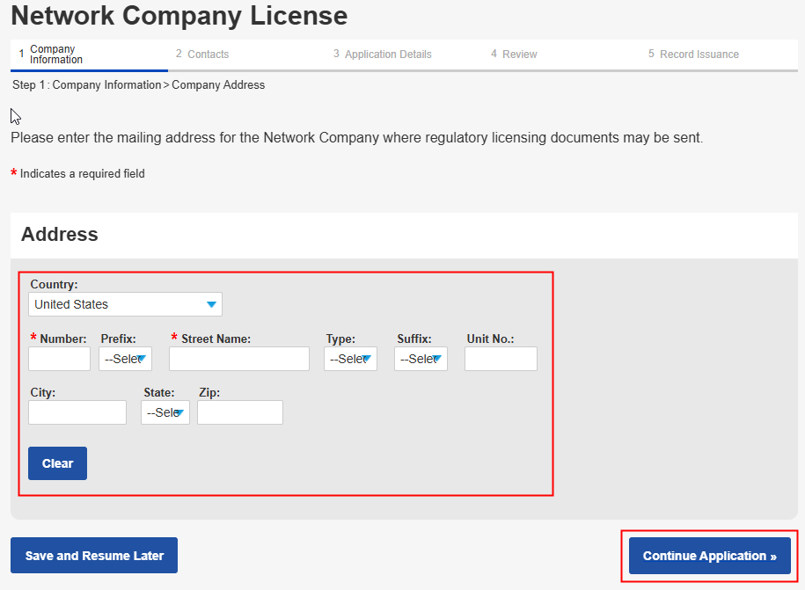Image resolution: width=805 pixels, height=590 pixels.
Task: Focus the Street Name text field
Action: point(238,359)
